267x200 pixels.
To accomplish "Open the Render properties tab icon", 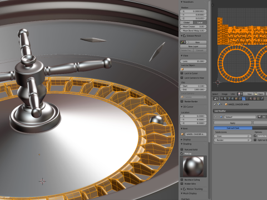I will [221, 98].
